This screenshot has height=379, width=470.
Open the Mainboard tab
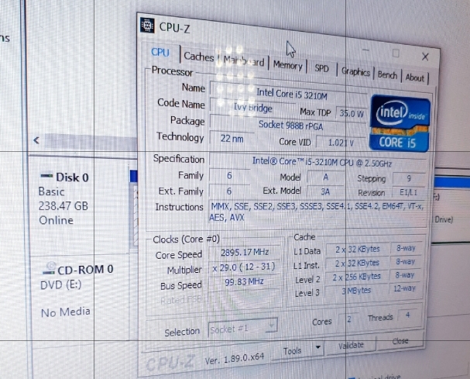tap(243, 62)
